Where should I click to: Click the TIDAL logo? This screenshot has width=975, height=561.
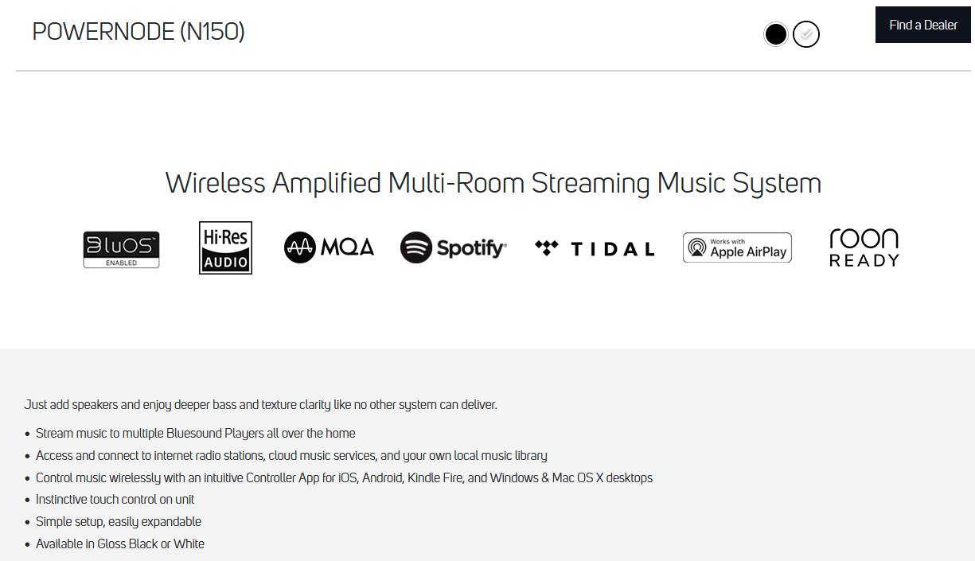[595, 248]
